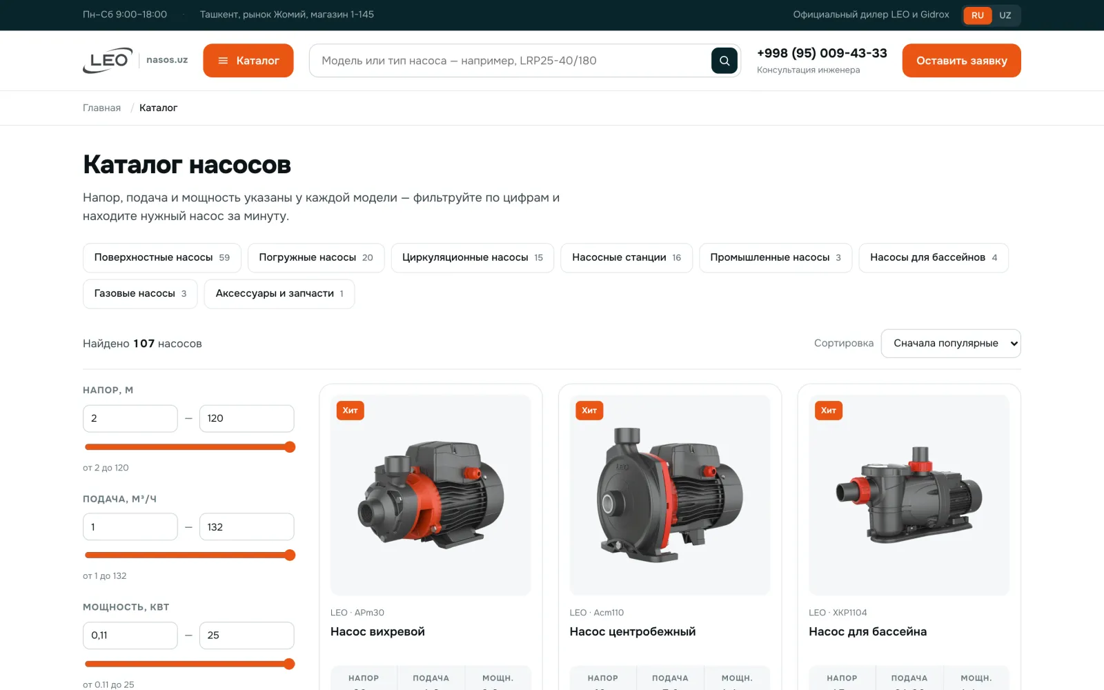1104x690 pixels.
Task: Click the Подача maximum field showing 132
Action: (247, 527)
